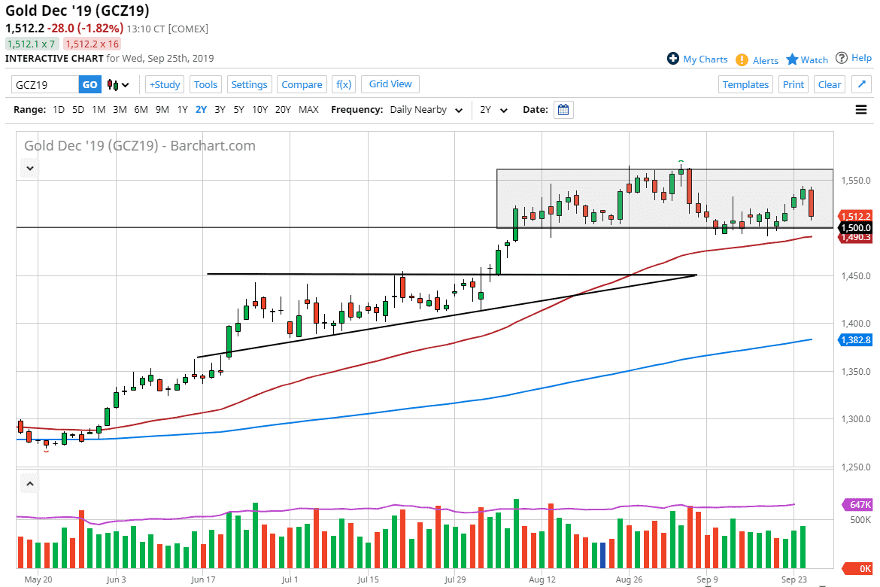Open Help using the question mark icon
Viewport: 880px width, 587px height.
tap(842, 58)
